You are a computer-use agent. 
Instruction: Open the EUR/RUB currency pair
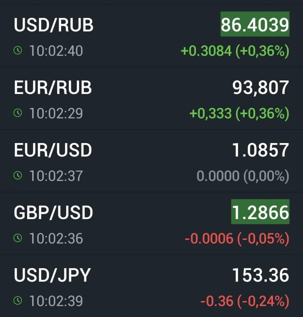point(53,88)
